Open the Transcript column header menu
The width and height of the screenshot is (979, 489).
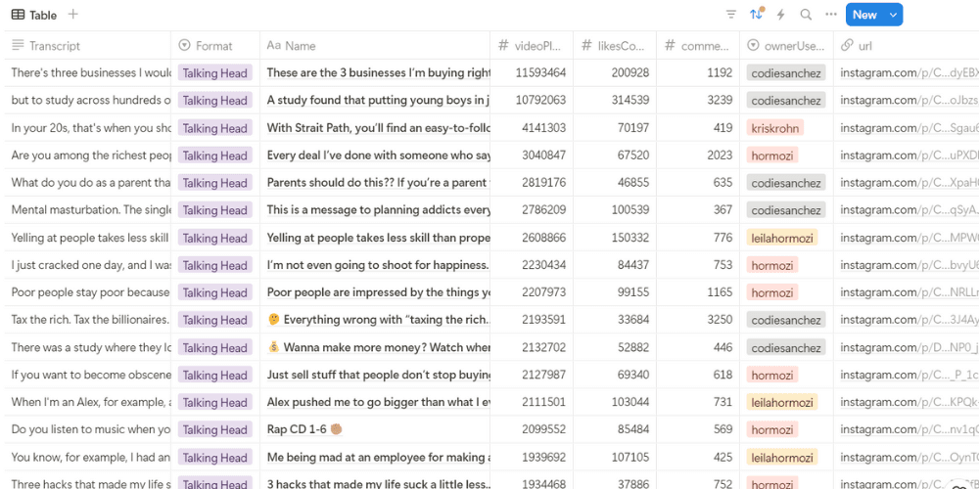[x=87, y=46]
